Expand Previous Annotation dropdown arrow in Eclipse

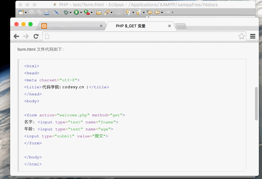[x=144, y=13]
